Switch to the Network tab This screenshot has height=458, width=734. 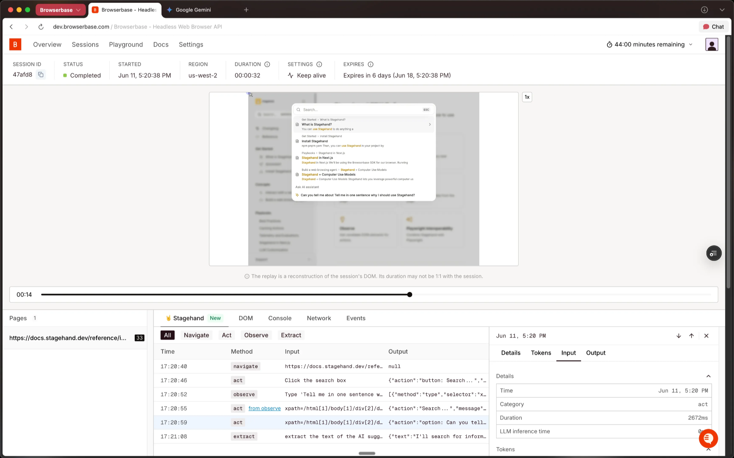pyautogui.click(x=319, y=318)
